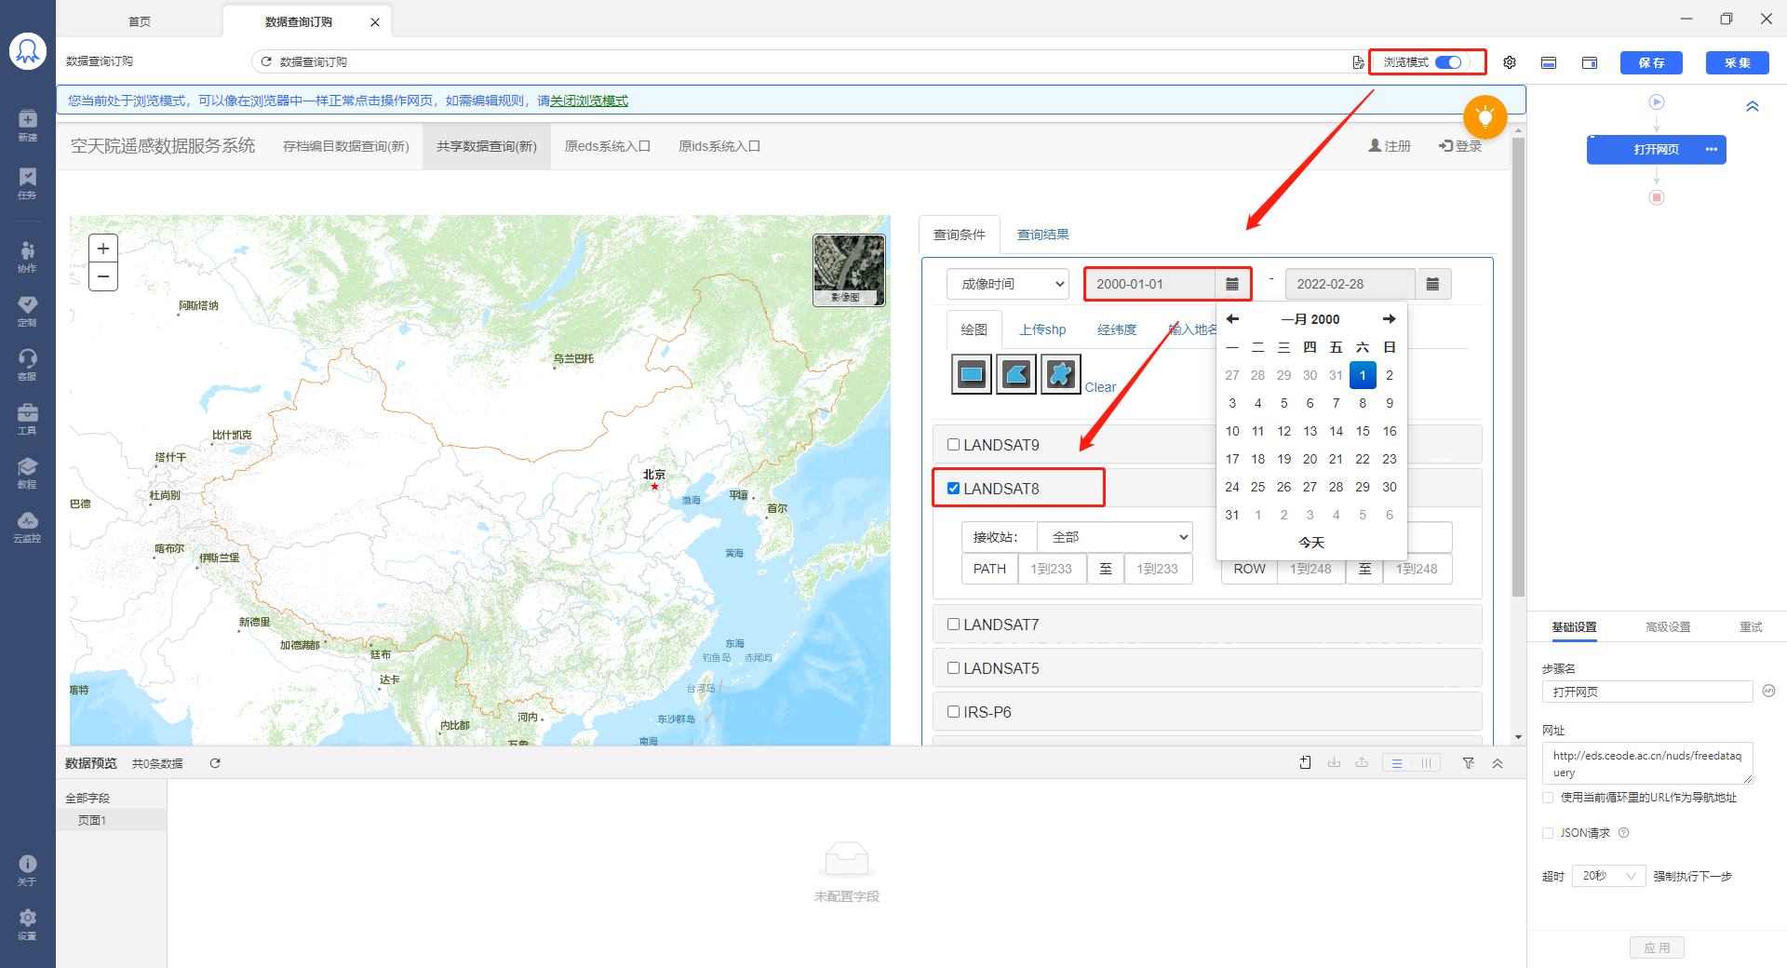Check the LANDSAT7 checkbox
Image resolution: width=1787 pixels, height=968 pixels.
click(953, 624)
